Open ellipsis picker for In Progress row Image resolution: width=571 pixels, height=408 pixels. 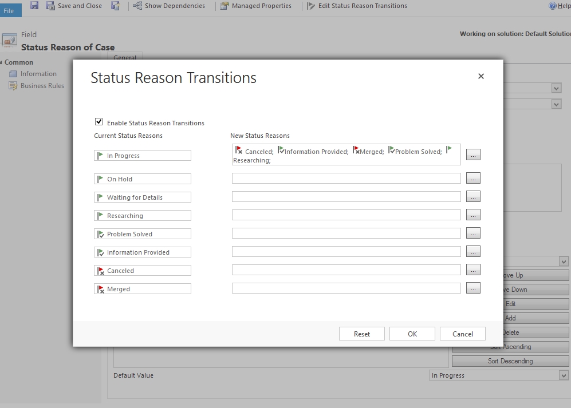[x=473, y=155]
